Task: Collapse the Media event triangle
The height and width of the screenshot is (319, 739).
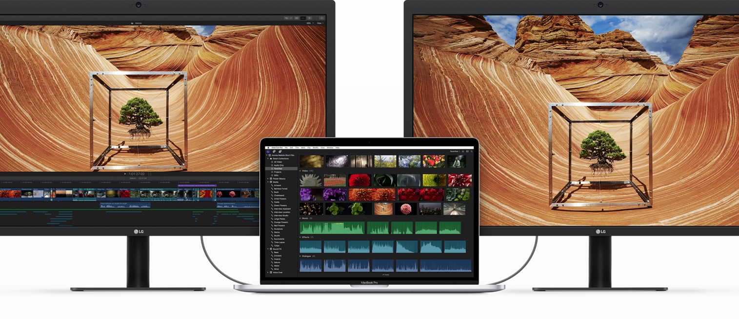Action: tap(268, 182)
